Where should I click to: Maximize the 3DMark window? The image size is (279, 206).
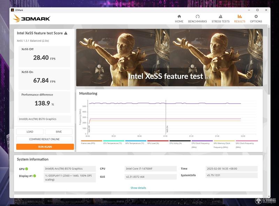coord(257,10)
